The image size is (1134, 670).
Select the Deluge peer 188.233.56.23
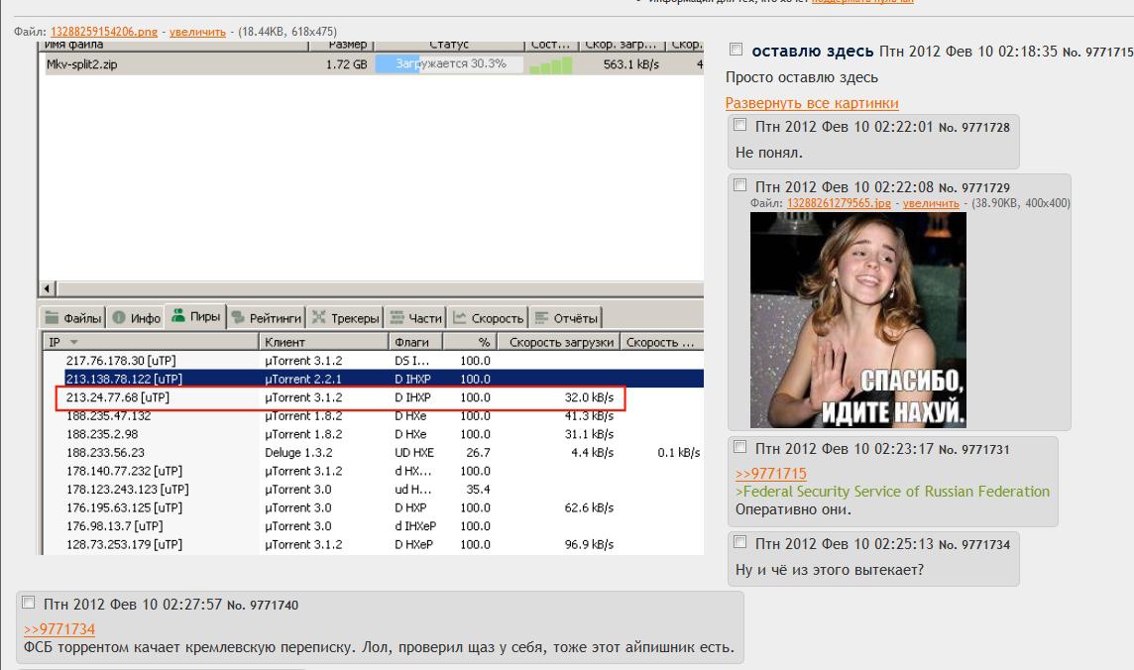373,453
